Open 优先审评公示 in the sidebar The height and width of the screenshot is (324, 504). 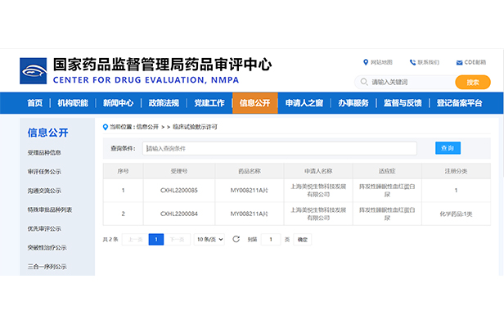tap(44, 228)
